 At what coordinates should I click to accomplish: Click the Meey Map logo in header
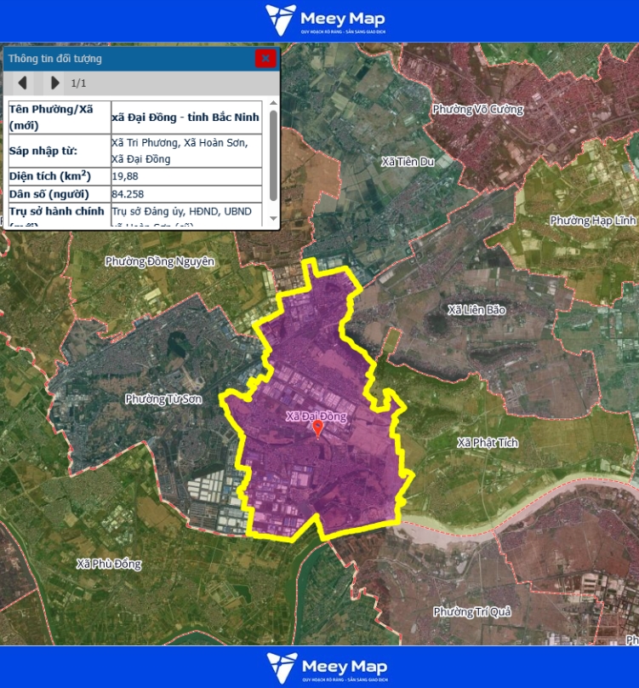coord(324,20)
